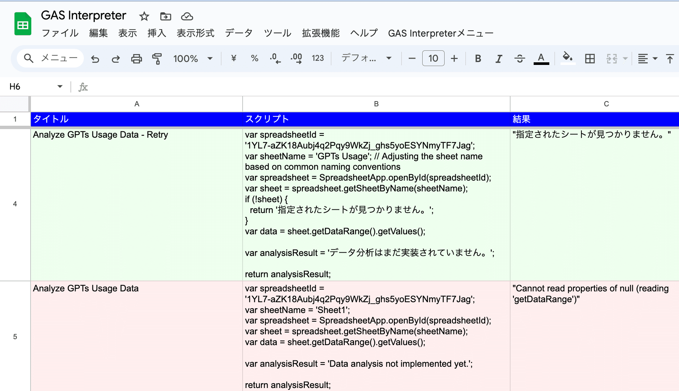Open the borders grid icon

click(590, 59)
